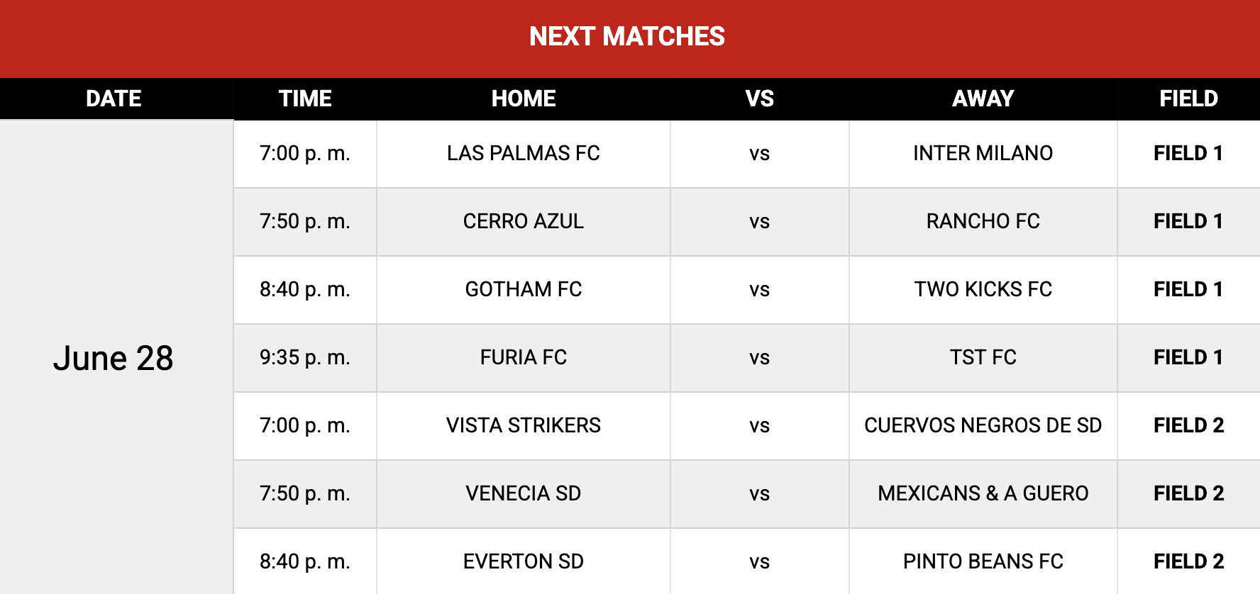Image resolution: width=1260 pixels, height=594 pixels.
Task: Select CERRO AZUL team name
Action: (x=524, y=221)
